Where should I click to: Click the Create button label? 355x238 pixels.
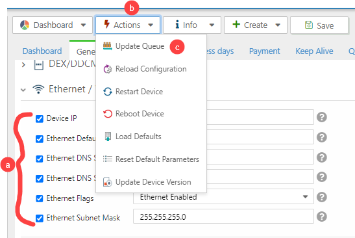[x=256, y=25]
